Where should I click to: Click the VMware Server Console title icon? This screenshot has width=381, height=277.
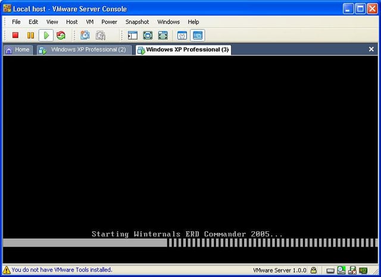click(7, 8)
